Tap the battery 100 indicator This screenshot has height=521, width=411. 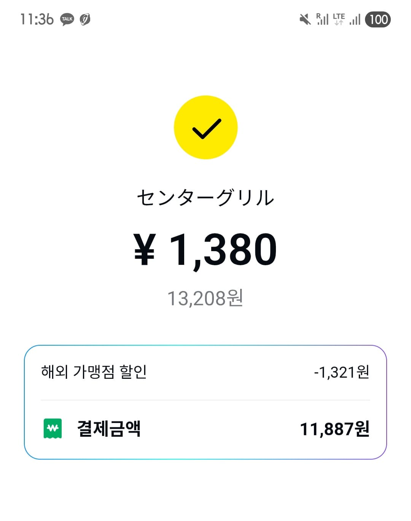378,19
